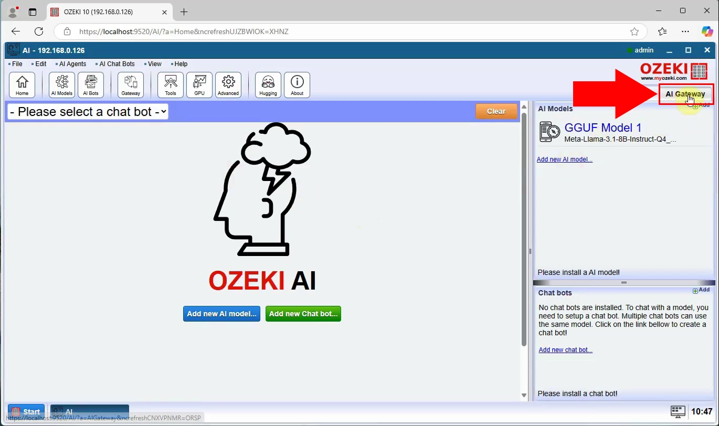Click the browser back arrow
The width and height of the screenshot is (719, 426).
pyautogui.click(x=16, y=31)
